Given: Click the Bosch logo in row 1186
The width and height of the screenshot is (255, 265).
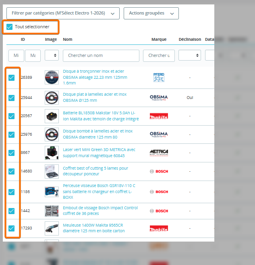Looking at the screenshot, I should click(159, 192).
